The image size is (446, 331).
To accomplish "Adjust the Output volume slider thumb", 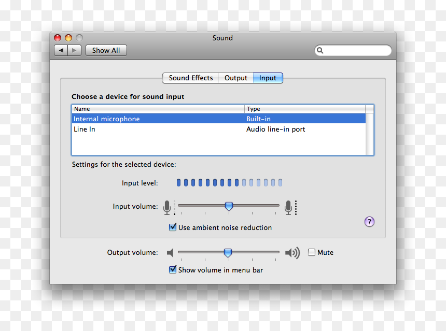I will [x=228, y=253].
